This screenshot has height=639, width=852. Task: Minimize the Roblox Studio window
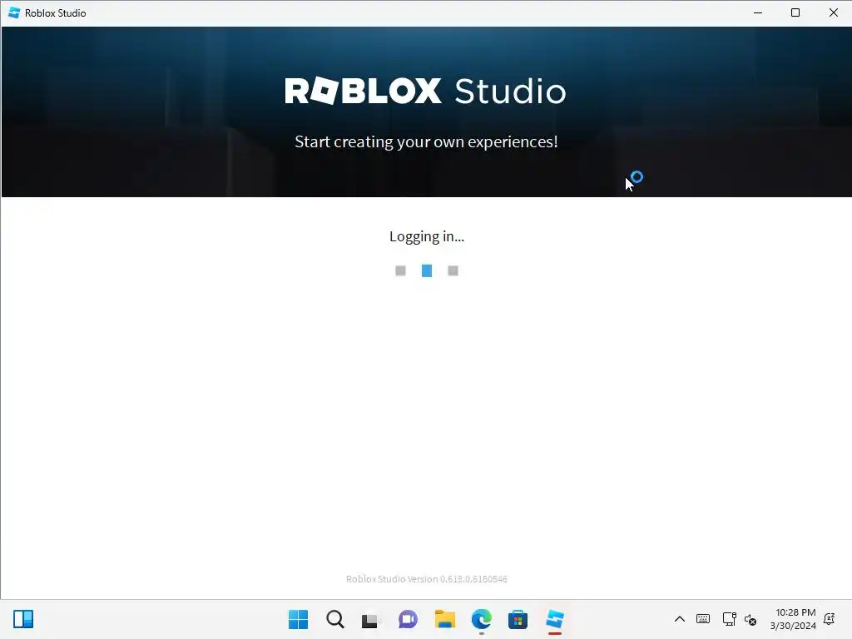[758, 12]
